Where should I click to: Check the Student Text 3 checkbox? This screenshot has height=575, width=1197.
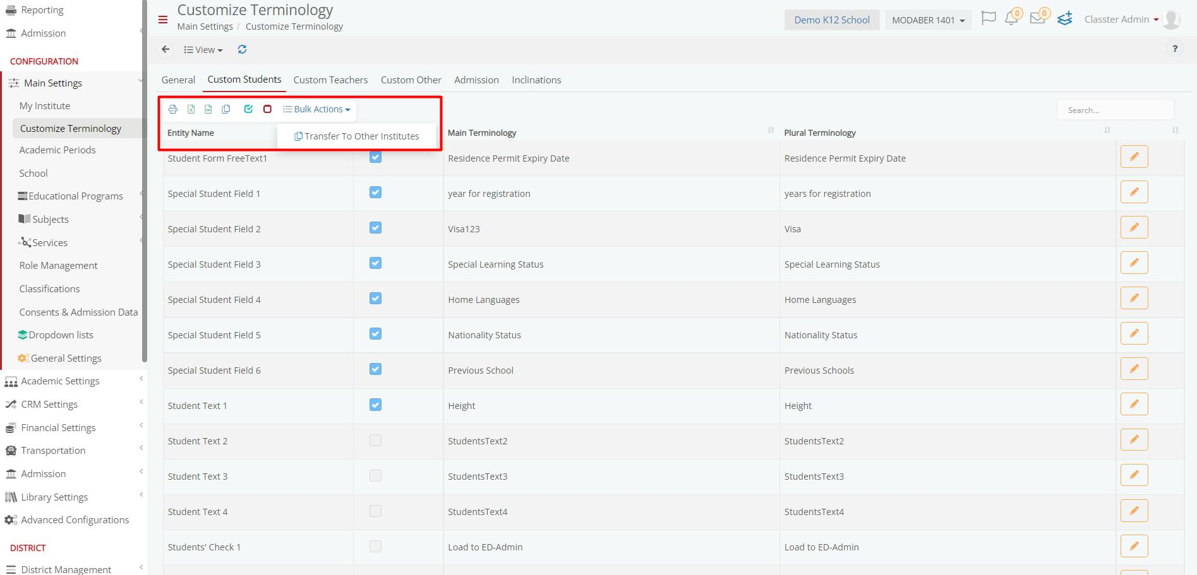point(375,475)
